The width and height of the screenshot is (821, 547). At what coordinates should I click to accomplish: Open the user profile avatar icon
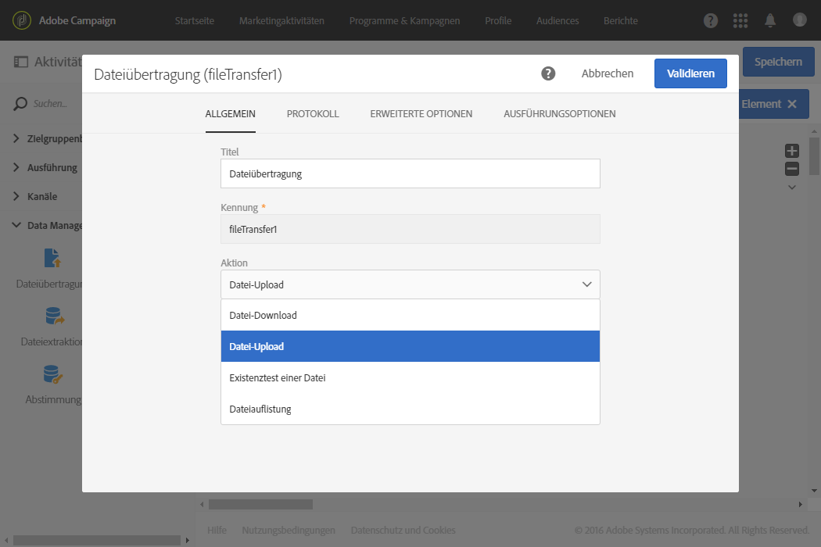click(799, 20)
